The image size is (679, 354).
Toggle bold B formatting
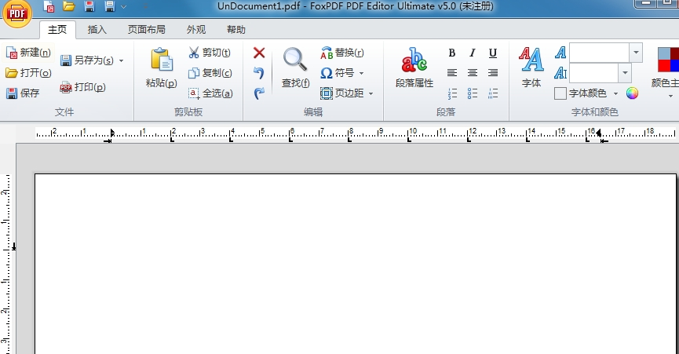(451, 53)
